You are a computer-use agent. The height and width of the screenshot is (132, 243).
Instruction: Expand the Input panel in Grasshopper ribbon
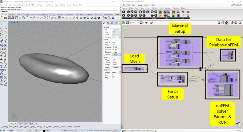tap(175, 18)
